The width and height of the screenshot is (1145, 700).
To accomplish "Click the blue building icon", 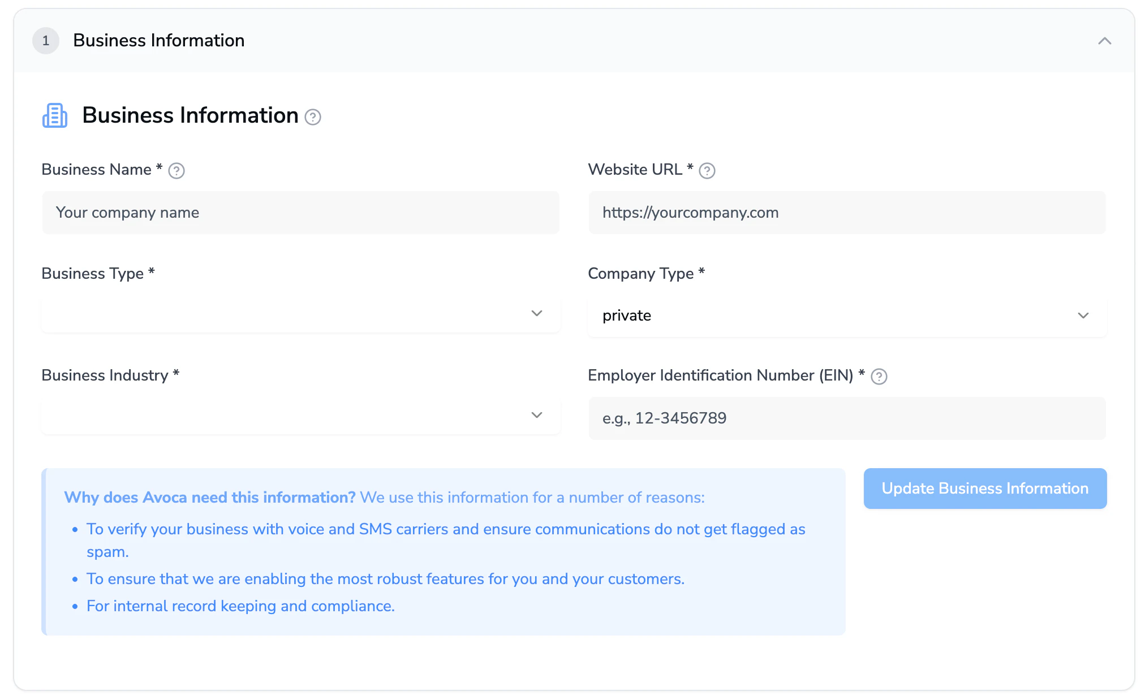I will (x=55, y=115).
